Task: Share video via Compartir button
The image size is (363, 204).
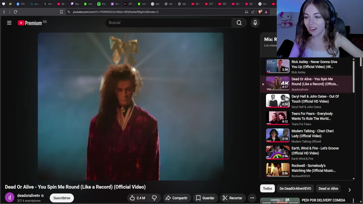Action: click(x=176, y=198)
